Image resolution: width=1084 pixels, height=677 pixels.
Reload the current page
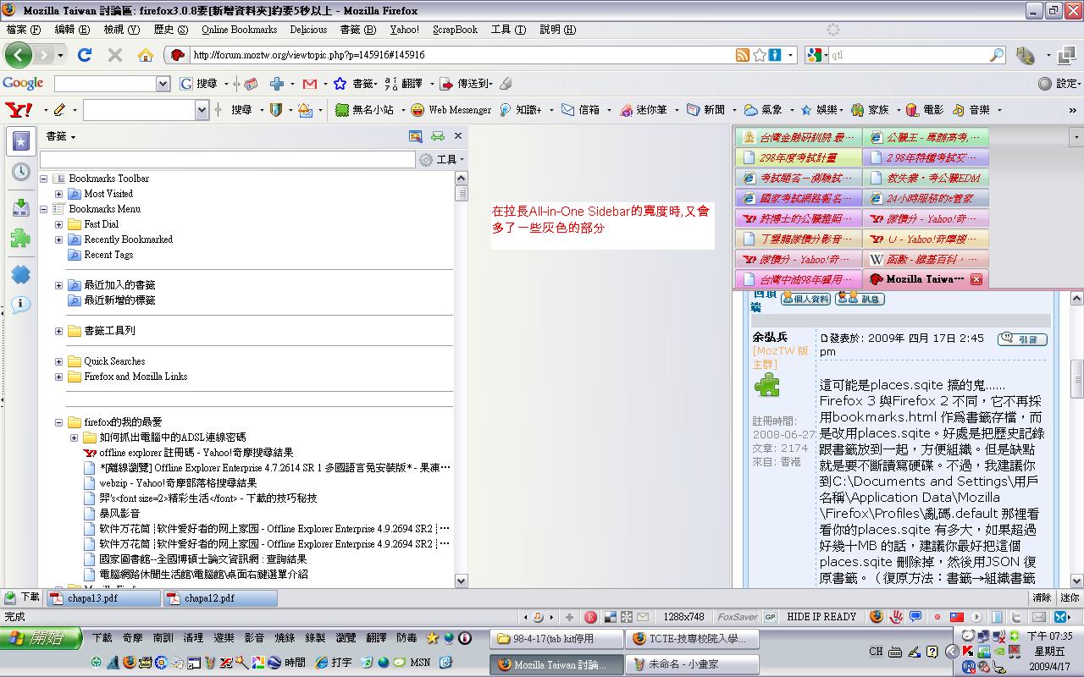pyautogui.click(x=85, y=55)
